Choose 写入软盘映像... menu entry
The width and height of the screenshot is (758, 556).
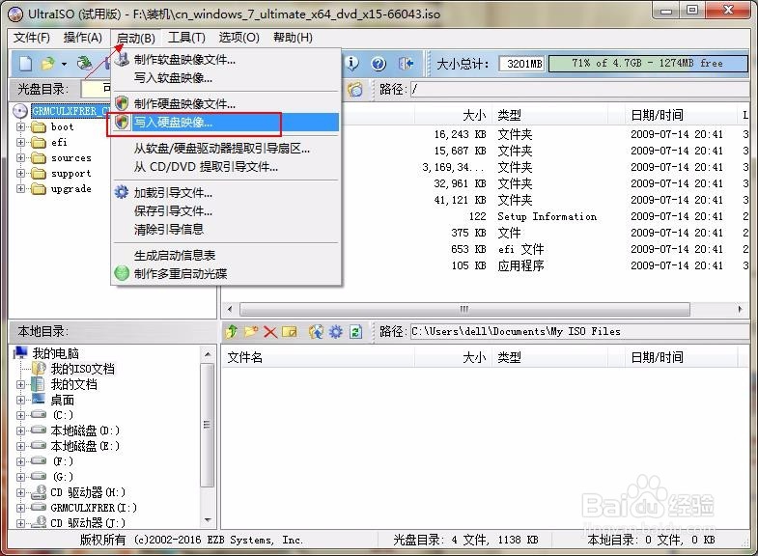point(226,77)
